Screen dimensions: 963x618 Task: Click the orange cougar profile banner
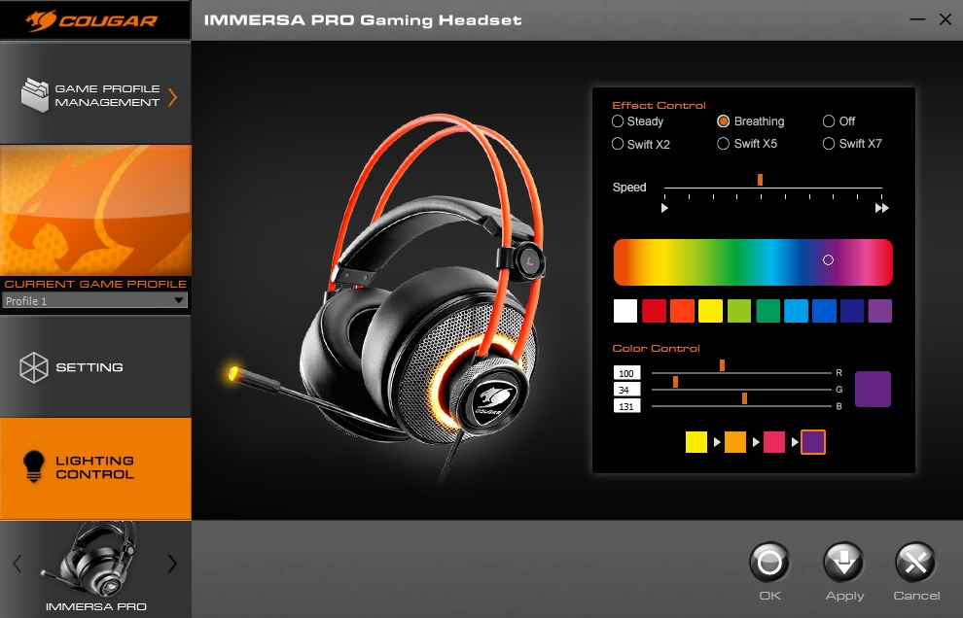click(x=95, y=211)
